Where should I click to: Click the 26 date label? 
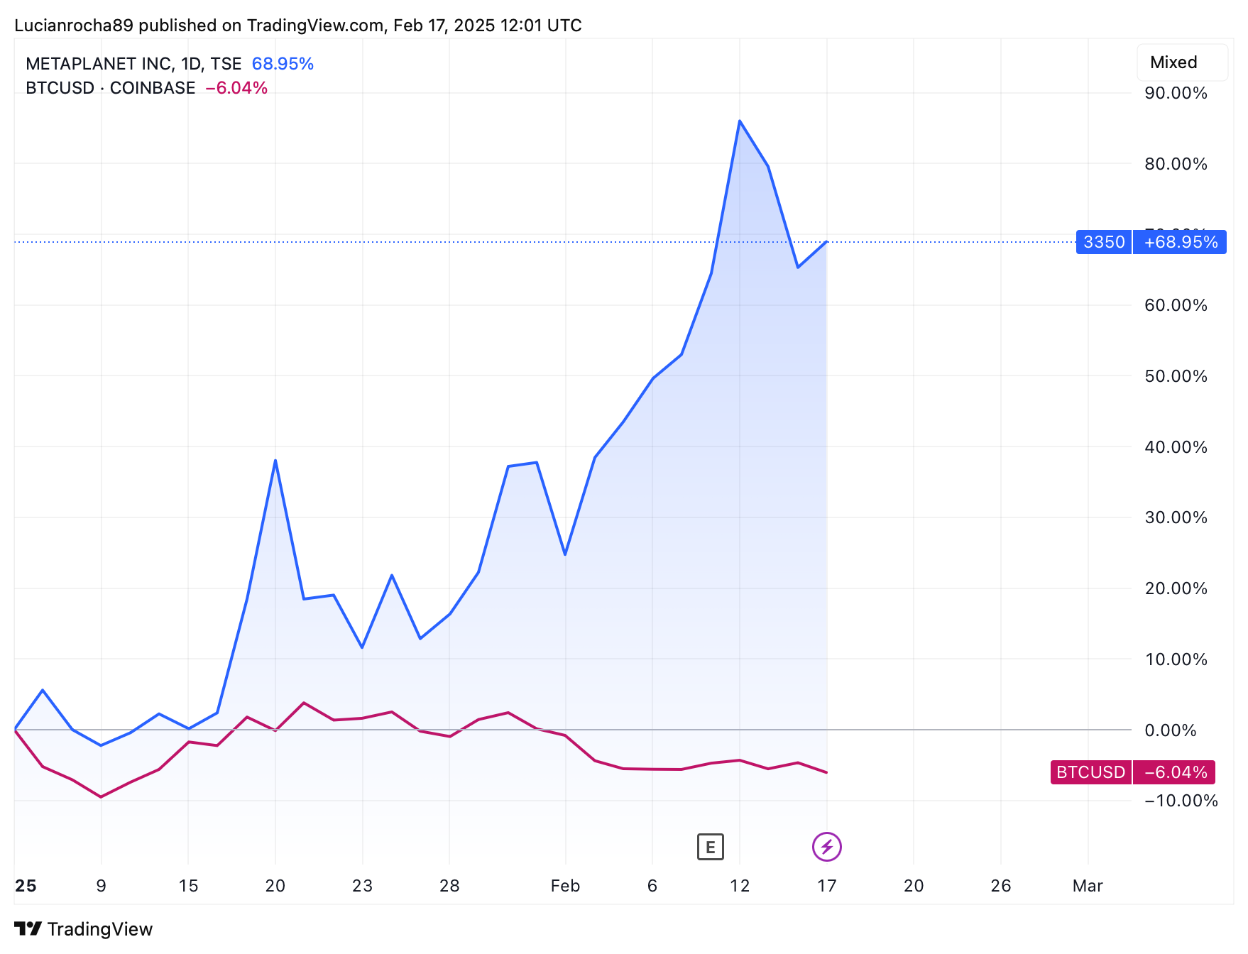click(x=1001, y=886)
